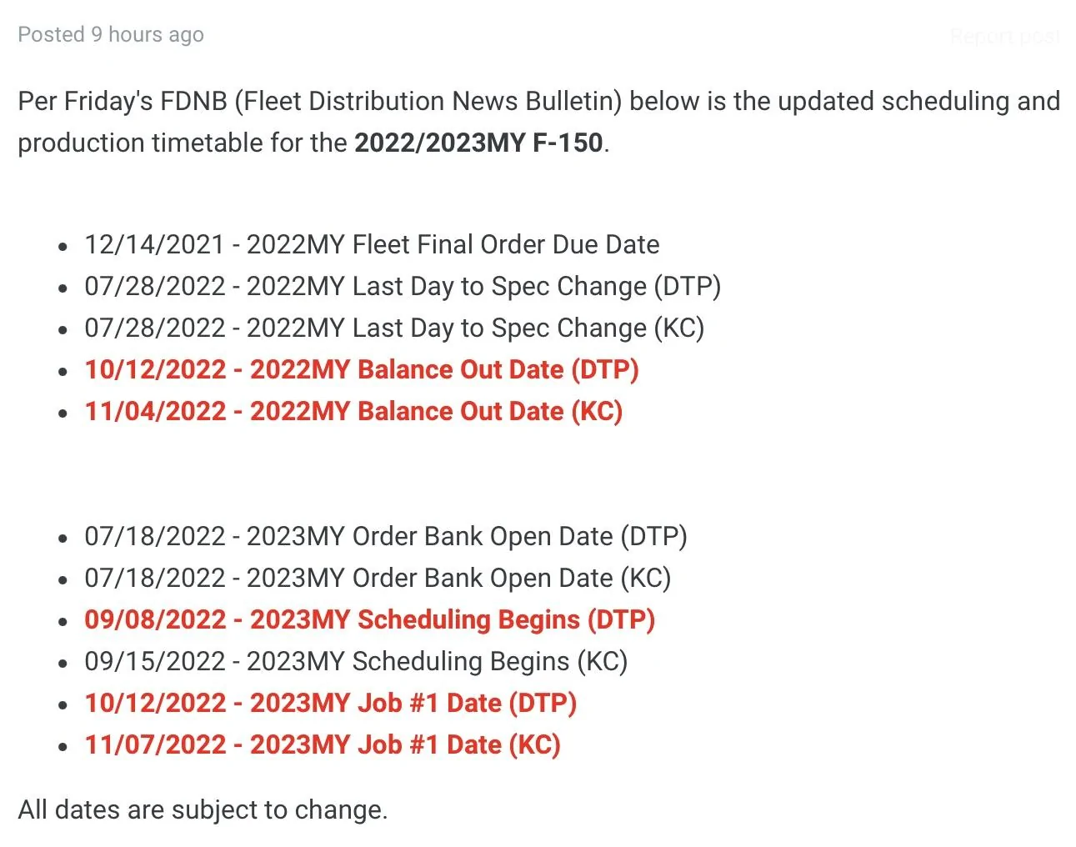Click the bullet before the 09/08/2022 entry
The width and height of the screenshot is (1076, 847).
(63, 621)
